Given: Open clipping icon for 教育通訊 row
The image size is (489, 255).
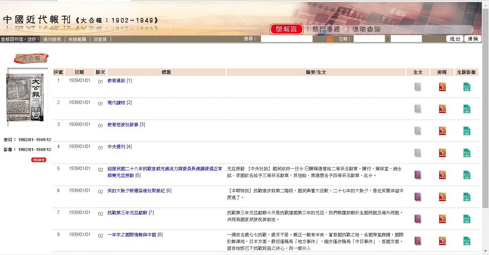Looking at the screenshot, I should (442, 87).
